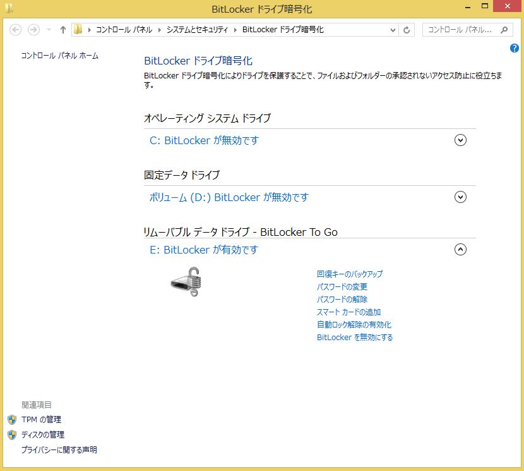Open the address bar history dropdown

pyautogui.click(x=393, y=30)
